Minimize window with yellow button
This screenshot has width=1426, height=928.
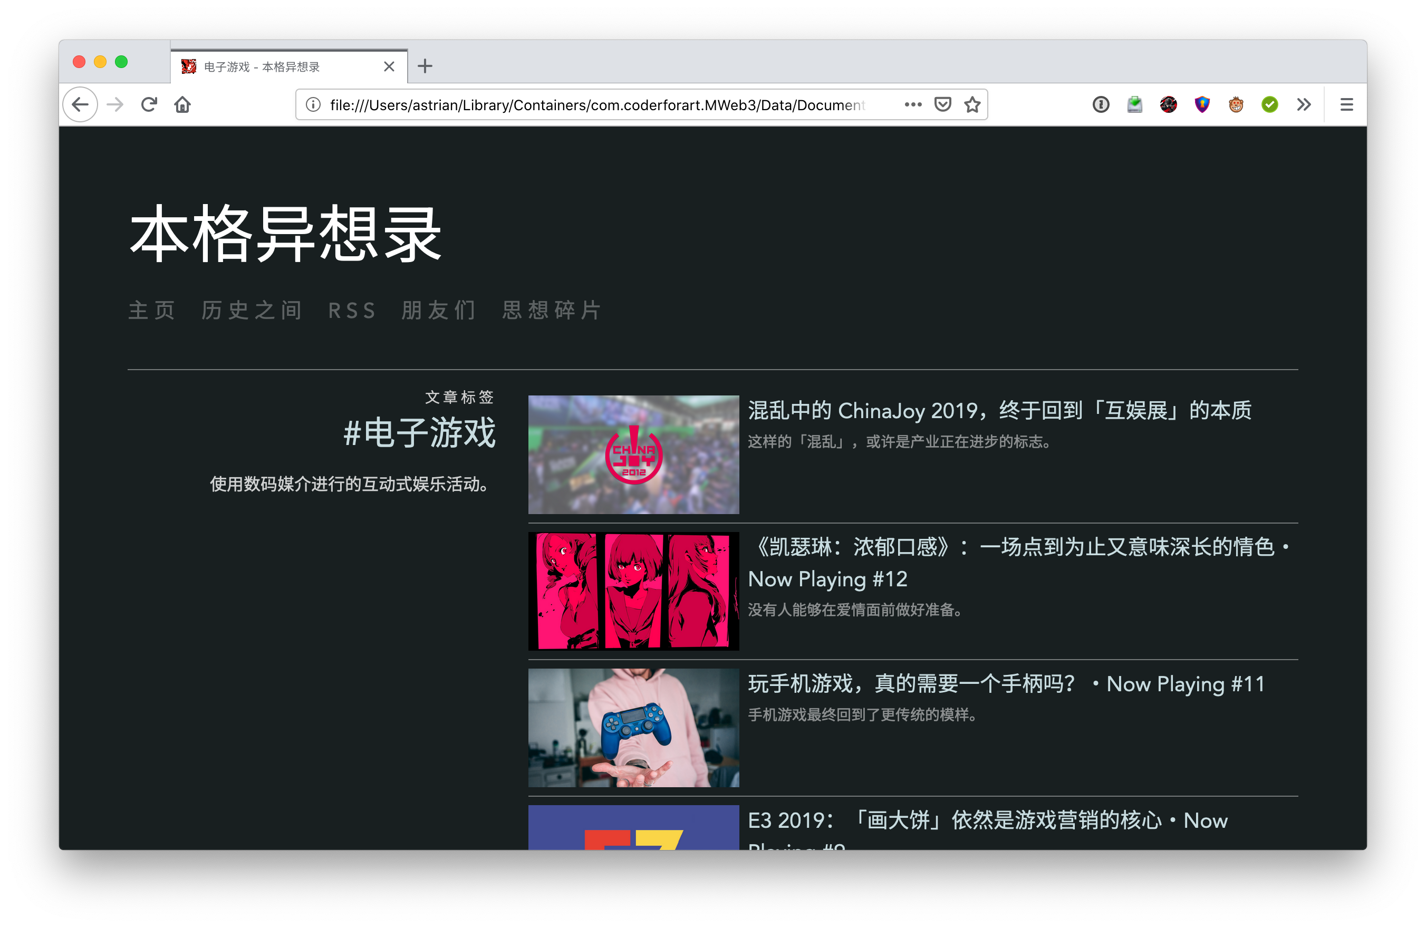(100, 62)
